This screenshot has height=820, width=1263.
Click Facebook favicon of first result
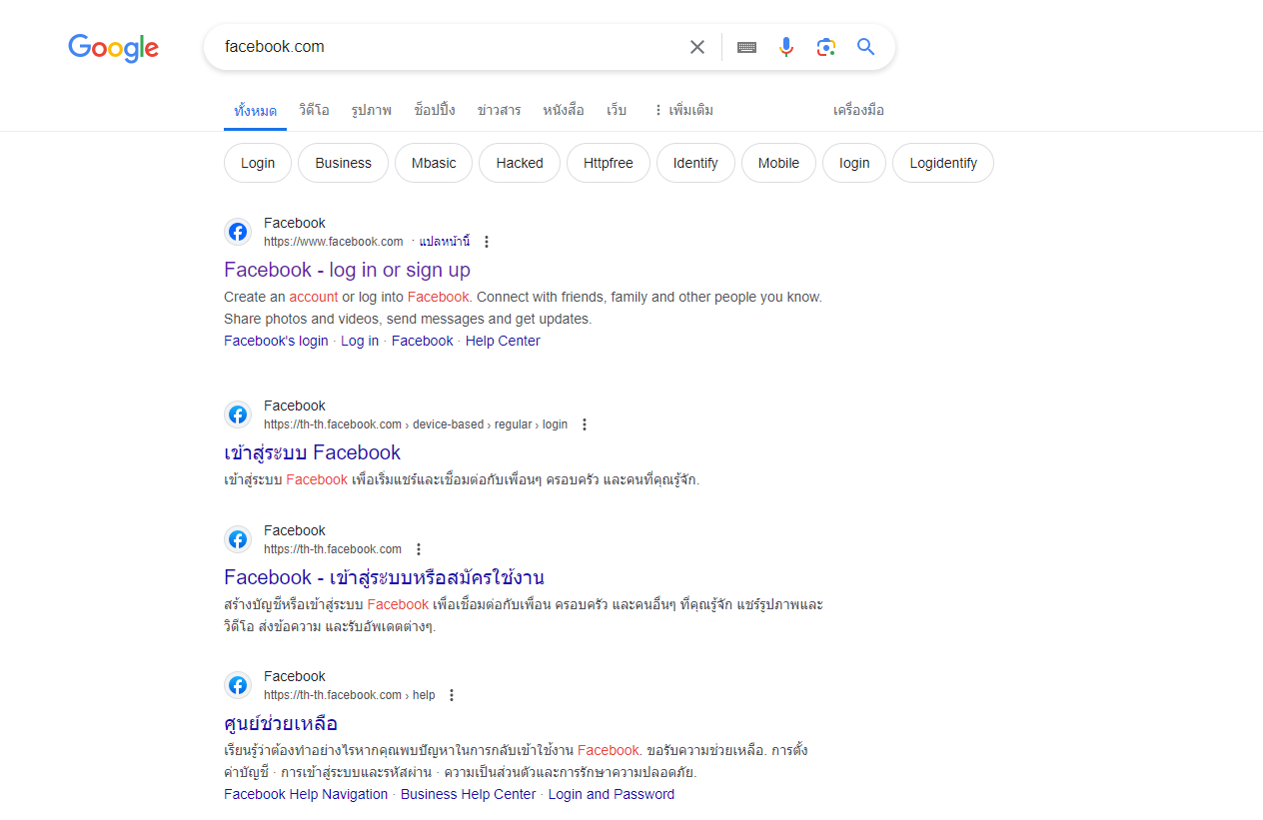tap(238, 233)
